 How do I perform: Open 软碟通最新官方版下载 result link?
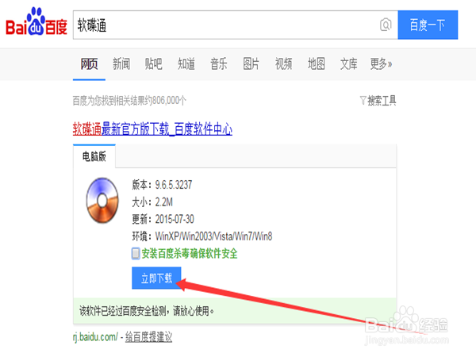[x=152, y=129]
